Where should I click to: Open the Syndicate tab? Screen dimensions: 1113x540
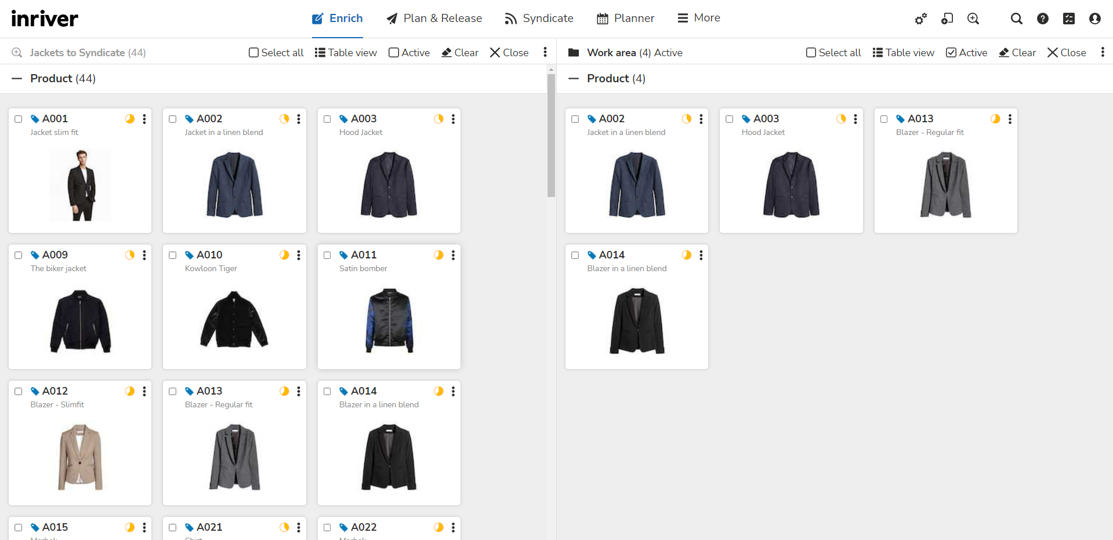coord(539,19)
